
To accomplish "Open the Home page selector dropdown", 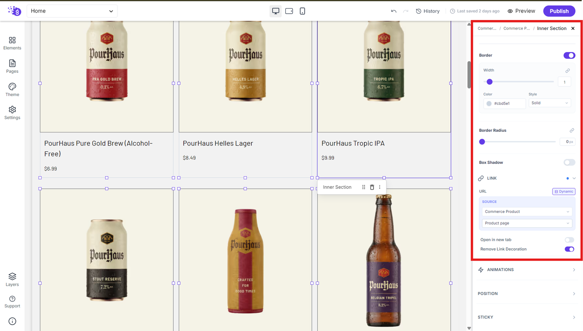I will pos(72,11).
